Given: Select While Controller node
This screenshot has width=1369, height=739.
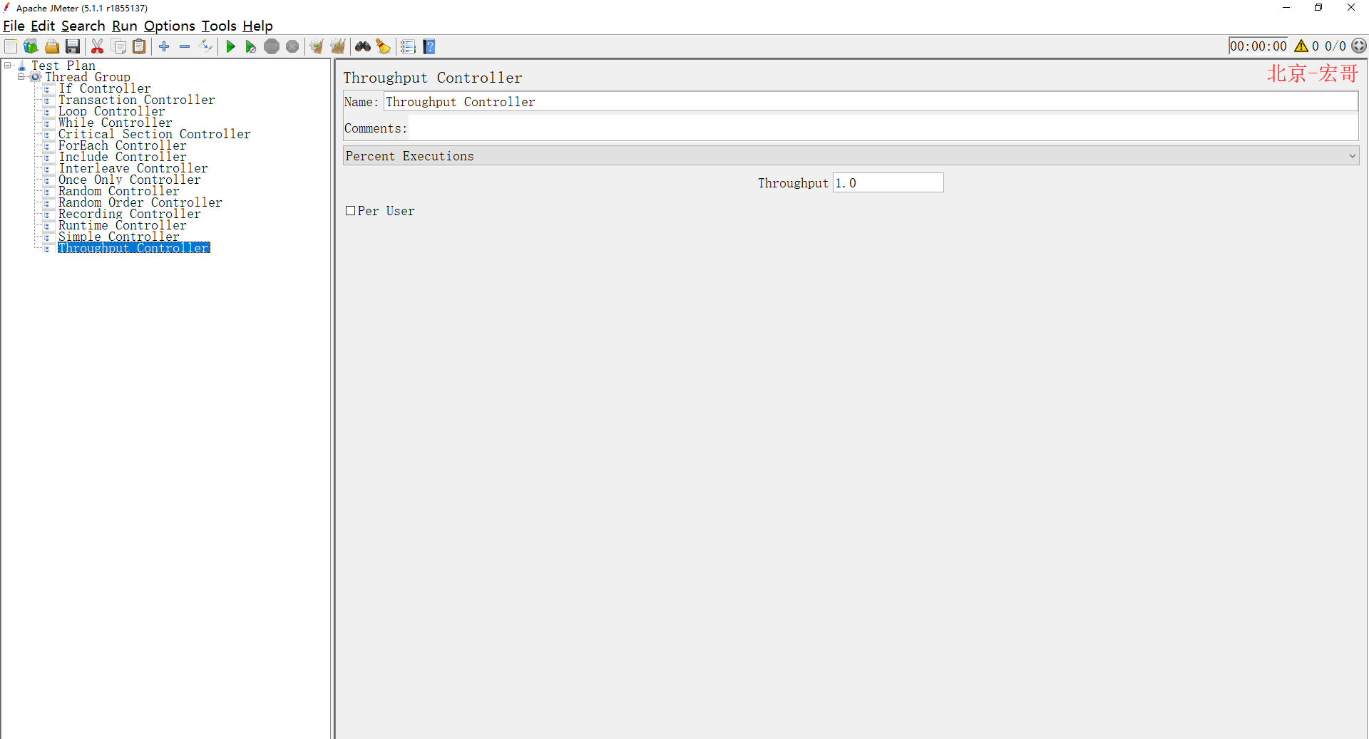Looking at the screenshot, I should click(115, 123).
